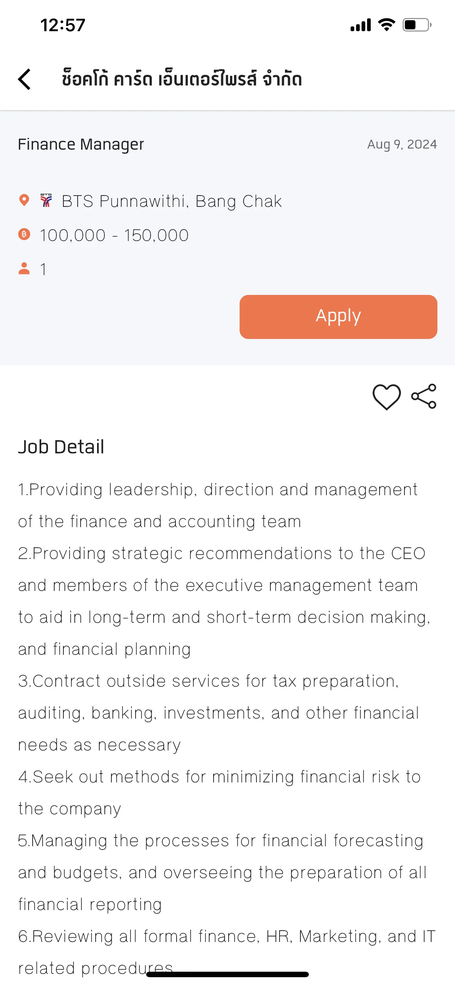Tap the Wi-Fi status icon
The width and height of the screenshot is (455, 986).
386,25
